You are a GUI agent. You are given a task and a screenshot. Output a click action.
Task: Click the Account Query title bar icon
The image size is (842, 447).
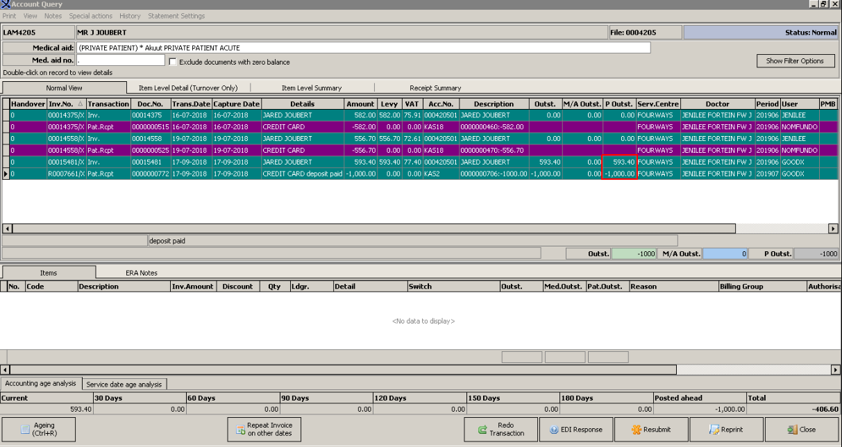tap(6, 5)
